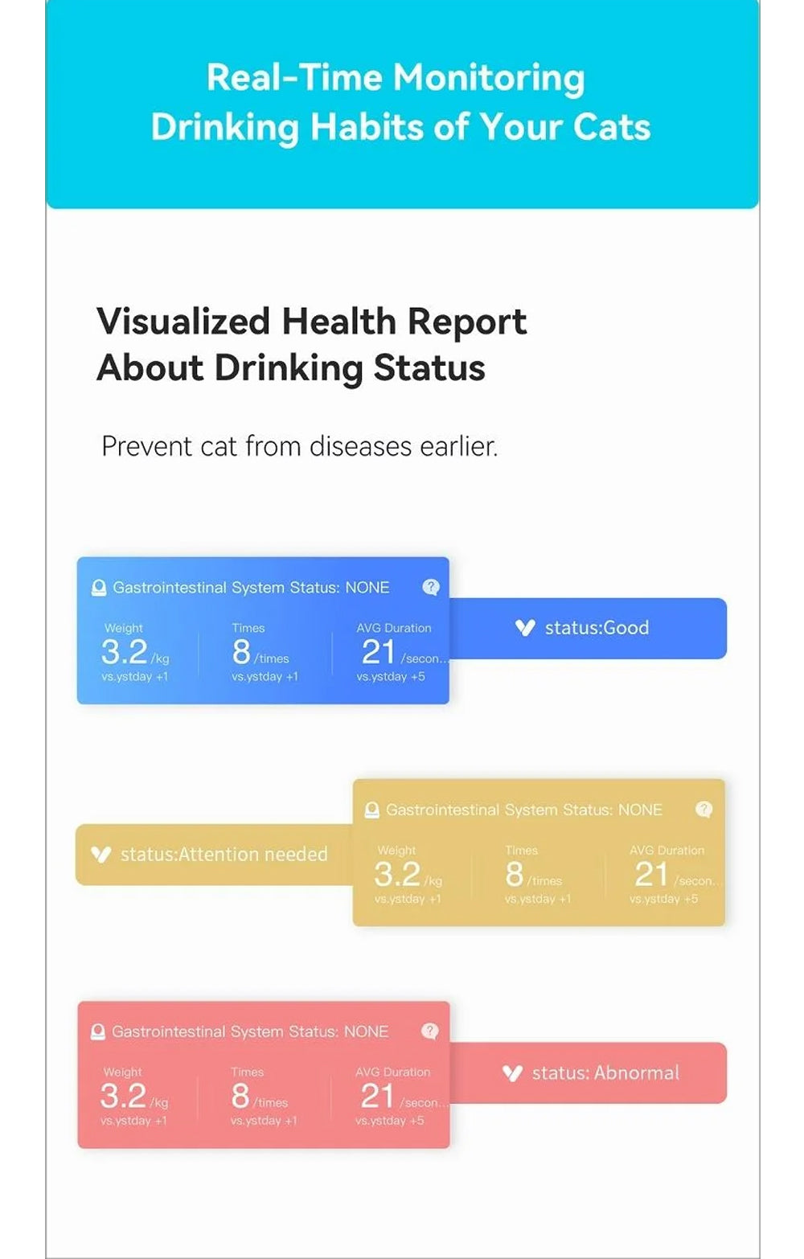Viewport: 804px width, 1259px height.
Task: Click heart icon beside status:Good
Action: coord(525,628)
